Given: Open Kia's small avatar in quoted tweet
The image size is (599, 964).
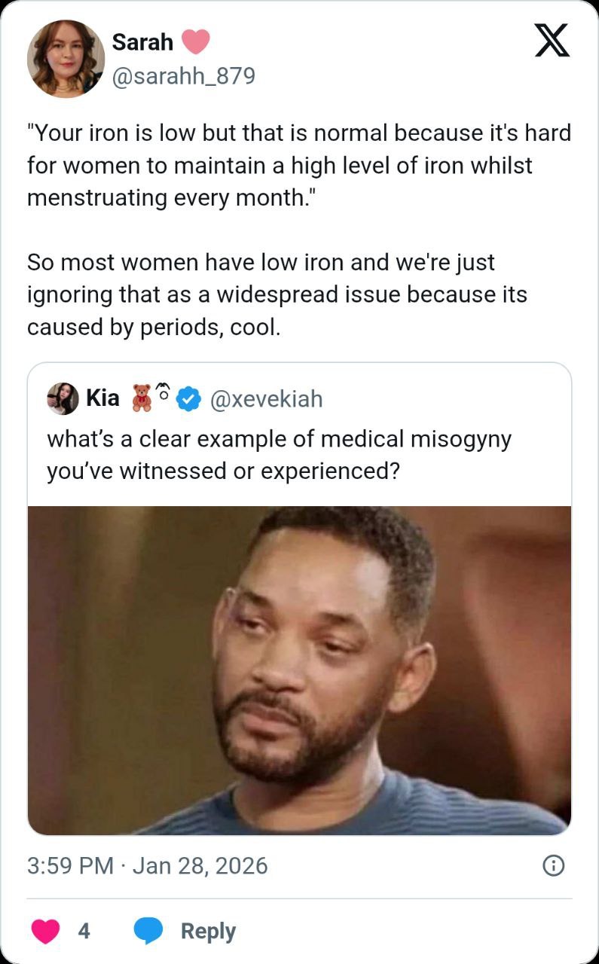Looking at the screenshot, I should click(x=63, y=398).
